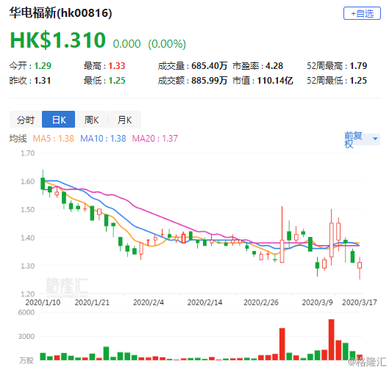Click dropdown arrow beside 前复权
Image resolution: width=392 pixels, height=372 pixels.
click(x=375, y=139)
